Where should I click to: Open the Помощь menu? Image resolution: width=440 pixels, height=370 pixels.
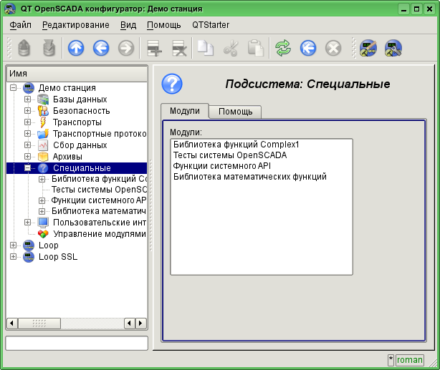pyautogui.click(x=164, y=25)
